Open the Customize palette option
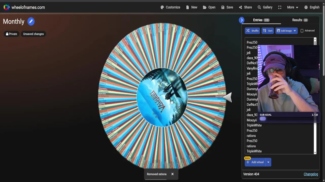The image size is (325, 182). pyautogui.click(x=170, y=7)
